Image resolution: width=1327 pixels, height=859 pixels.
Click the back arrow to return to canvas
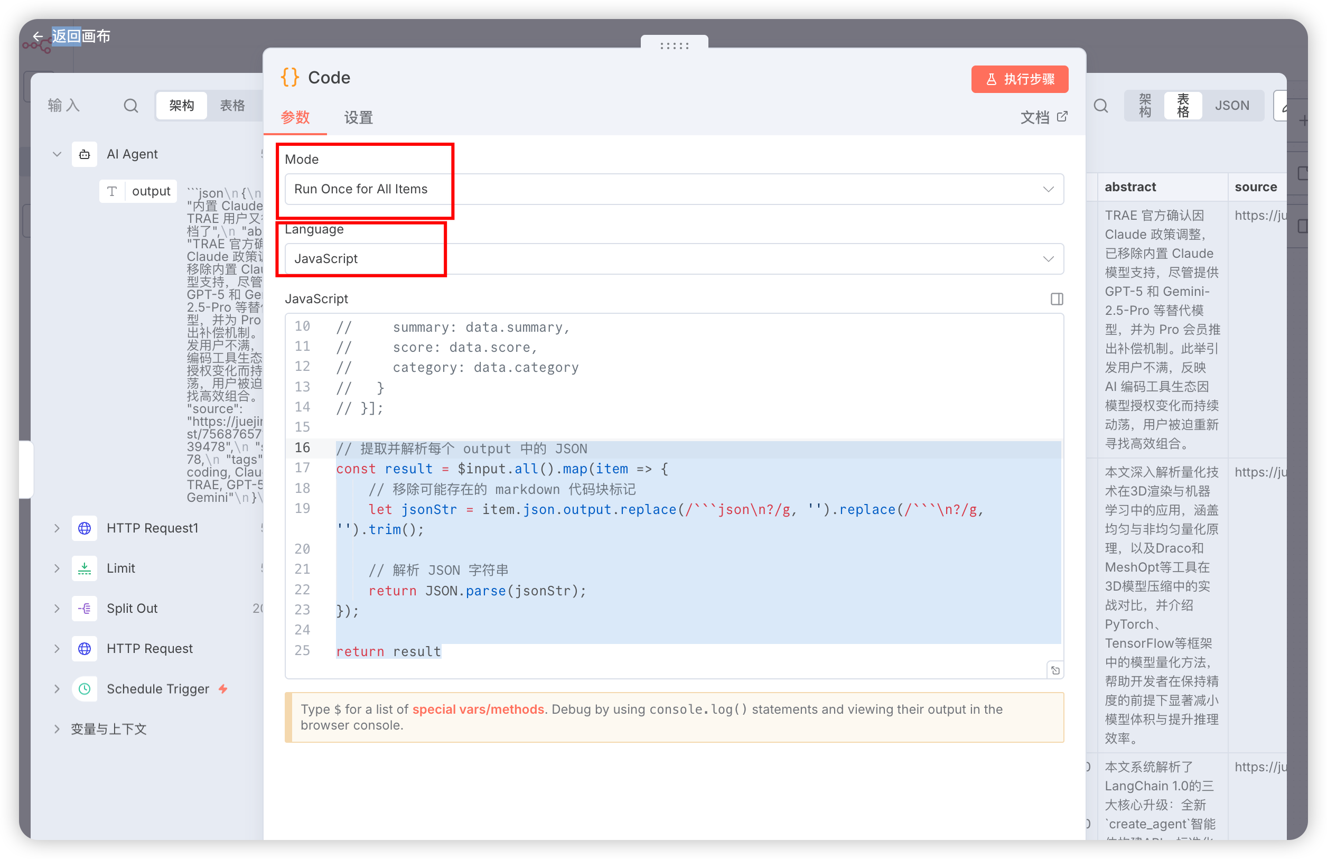point(38,36)
